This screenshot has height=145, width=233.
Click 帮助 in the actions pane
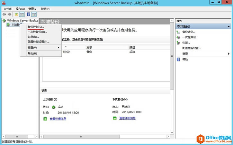coord(185,60)
